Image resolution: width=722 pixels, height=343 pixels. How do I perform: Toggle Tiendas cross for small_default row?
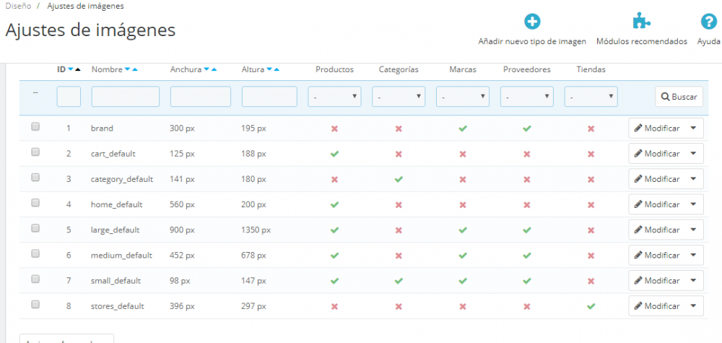(591, 280)
